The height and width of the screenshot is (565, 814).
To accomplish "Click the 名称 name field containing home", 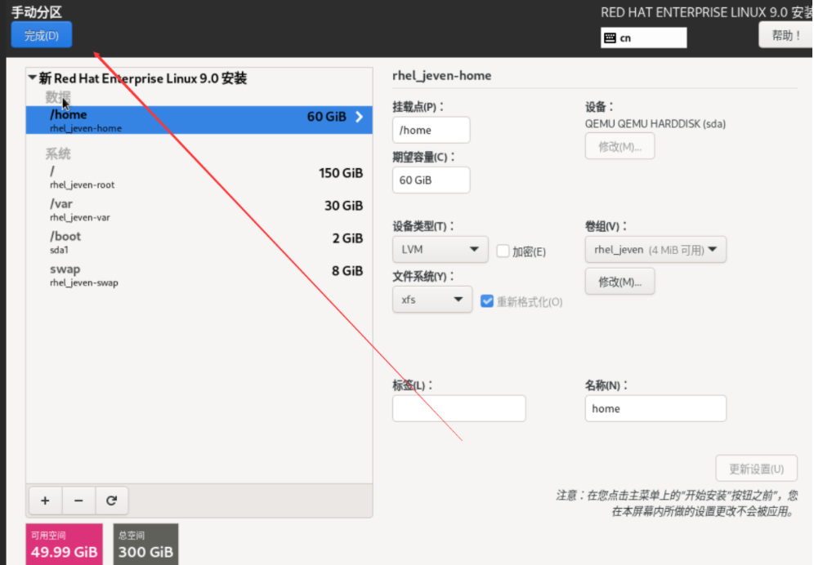I will [x=655, y=408].
